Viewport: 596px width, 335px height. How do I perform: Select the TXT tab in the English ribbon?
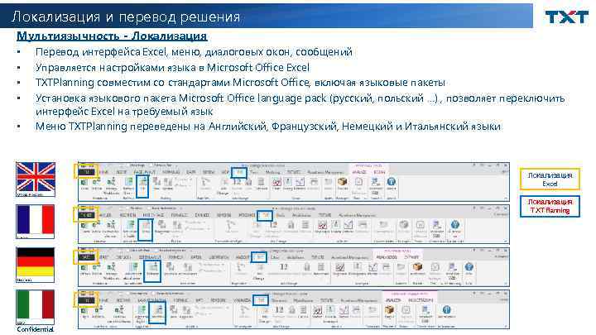point(239,173)
